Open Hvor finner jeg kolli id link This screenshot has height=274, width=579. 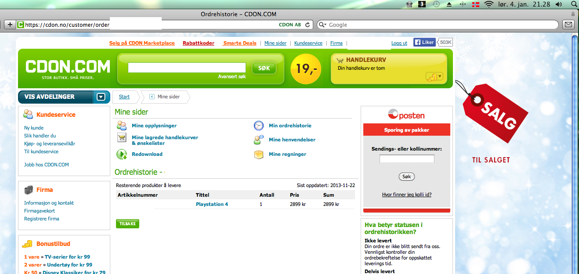tap(407, 195)
